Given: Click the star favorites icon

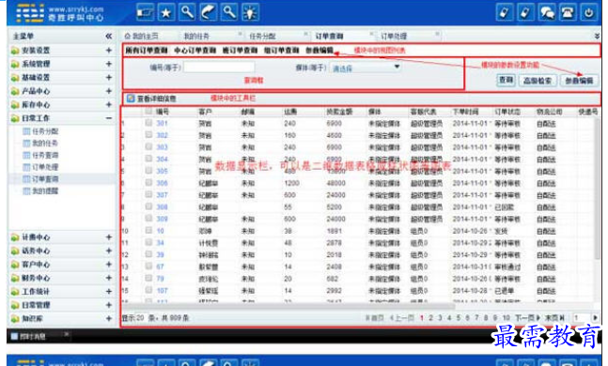Looking at the screenshot, I should click(166, 13).
